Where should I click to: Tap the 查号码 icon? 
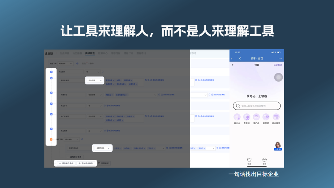tap(266, 117)
